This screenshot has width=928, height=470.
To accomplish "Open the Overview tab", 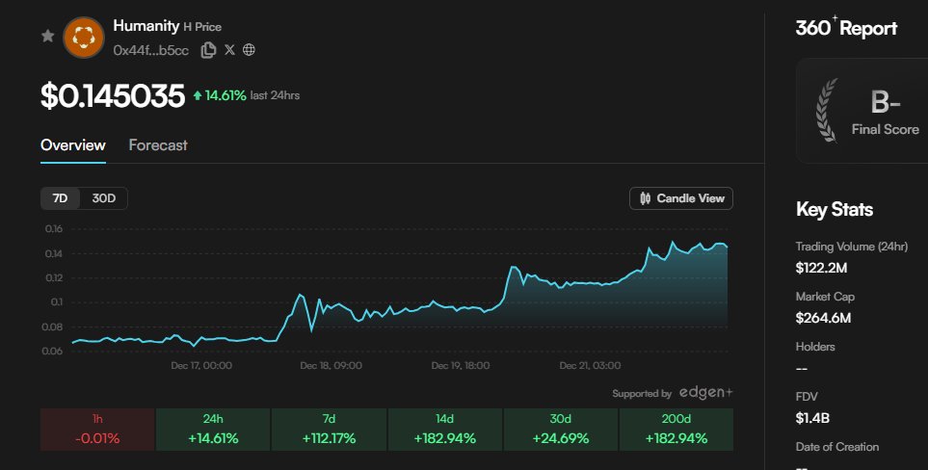I will click(x=72, y=145).
